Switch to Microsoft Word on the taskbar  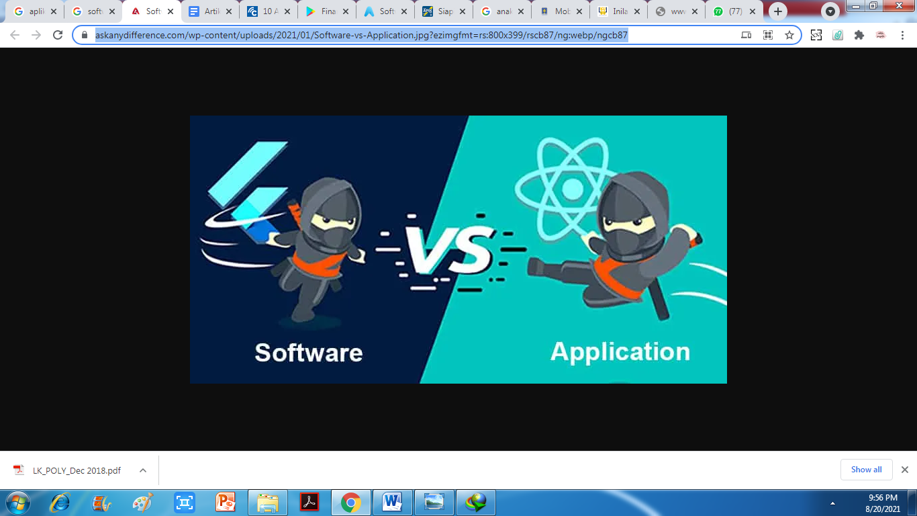(x=393, y=503)
